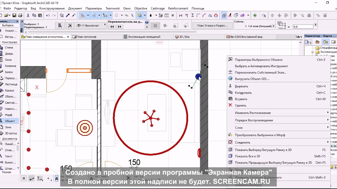
Task: Undo the last action
Action: pos(48,15)
